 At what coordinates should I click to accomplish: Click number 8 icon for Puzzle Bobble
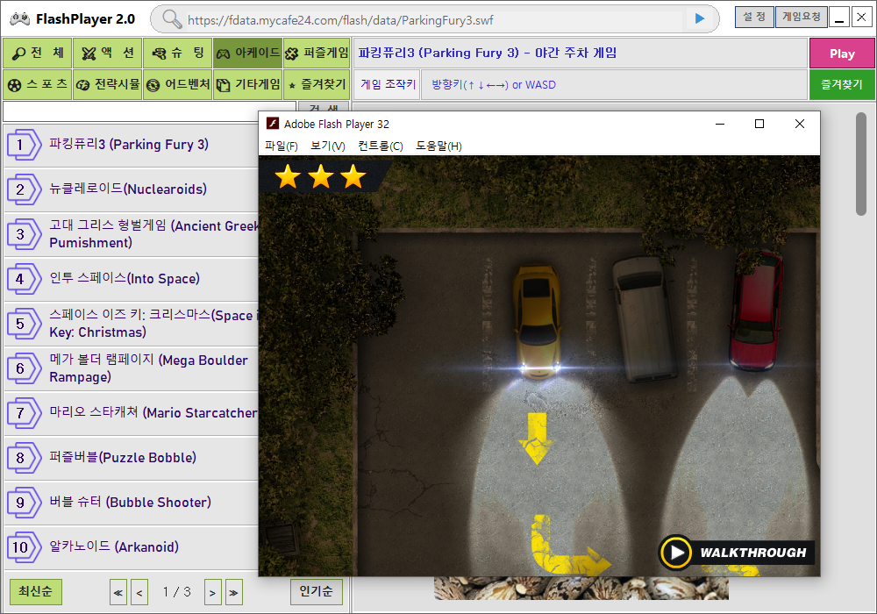point(24,458)
